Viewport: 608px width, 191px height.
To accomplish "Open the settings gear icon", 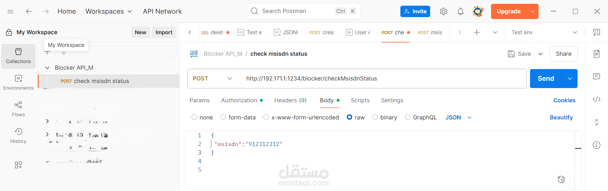I will click(443, 11).
